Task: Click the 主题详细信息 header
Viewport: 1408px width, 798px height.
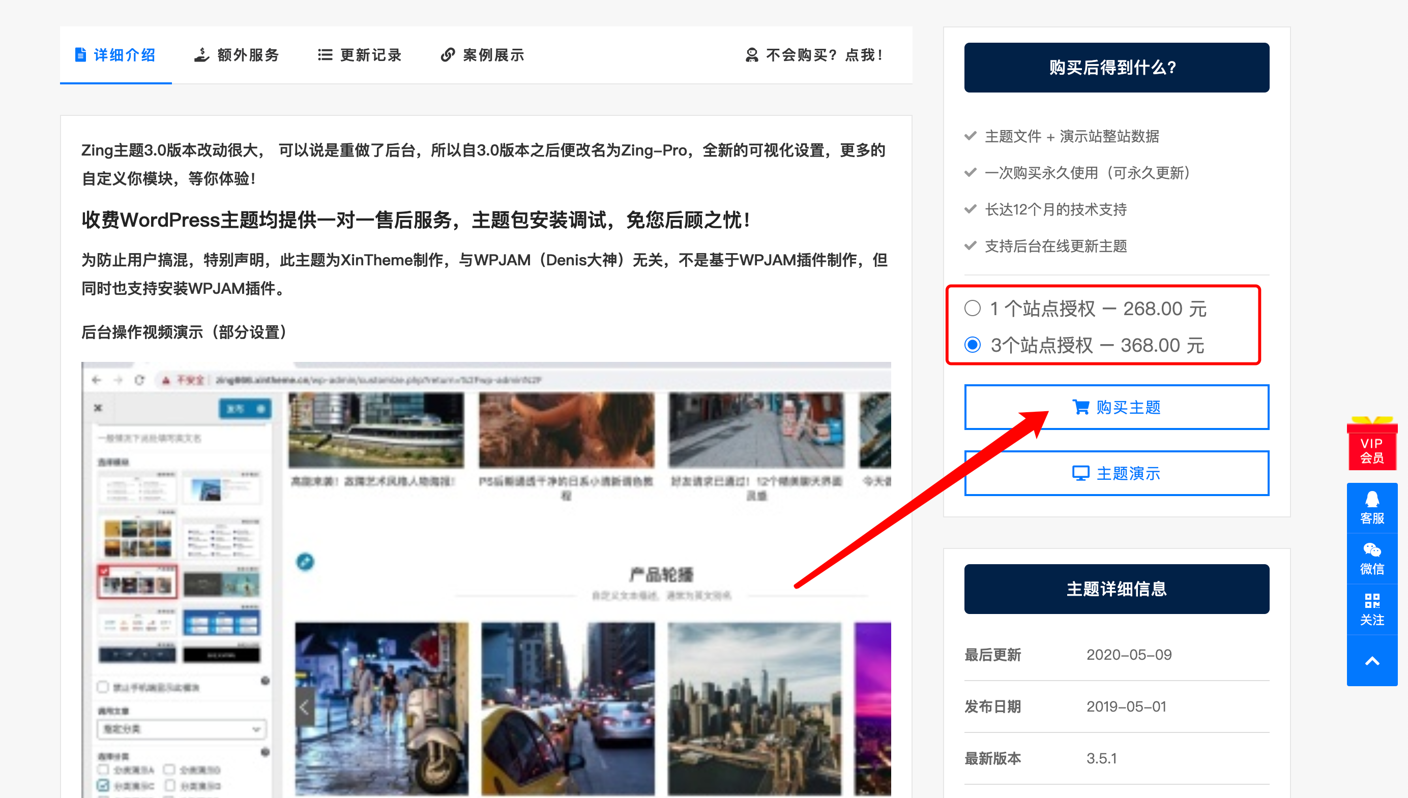Action: pos(1116,589)
